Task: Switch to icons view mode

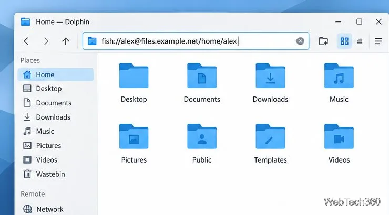Action: (x=344, y=41)
